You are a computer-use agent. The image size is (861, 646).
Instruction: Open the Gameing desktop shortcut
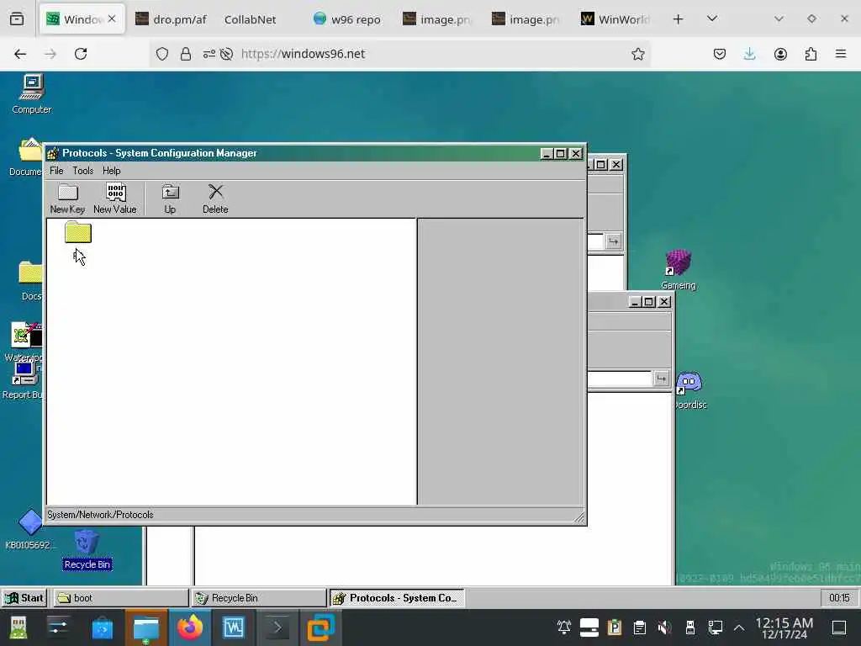click(679, 269)
